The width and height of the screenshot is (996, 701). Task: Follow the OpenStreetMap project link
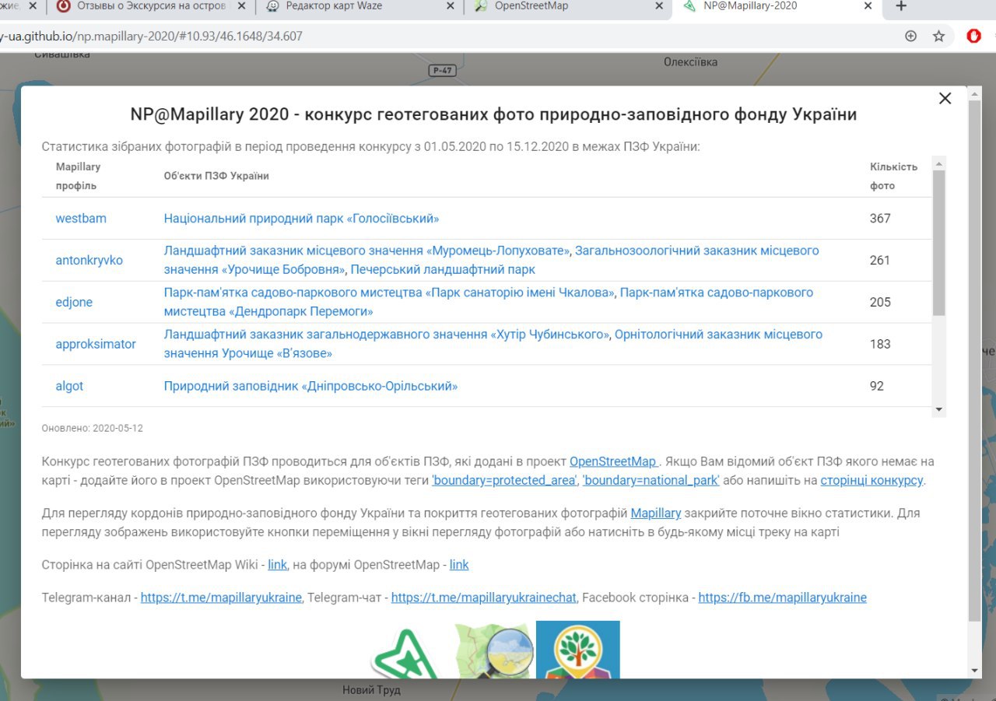pyautogui.click(x=613, y=461)
